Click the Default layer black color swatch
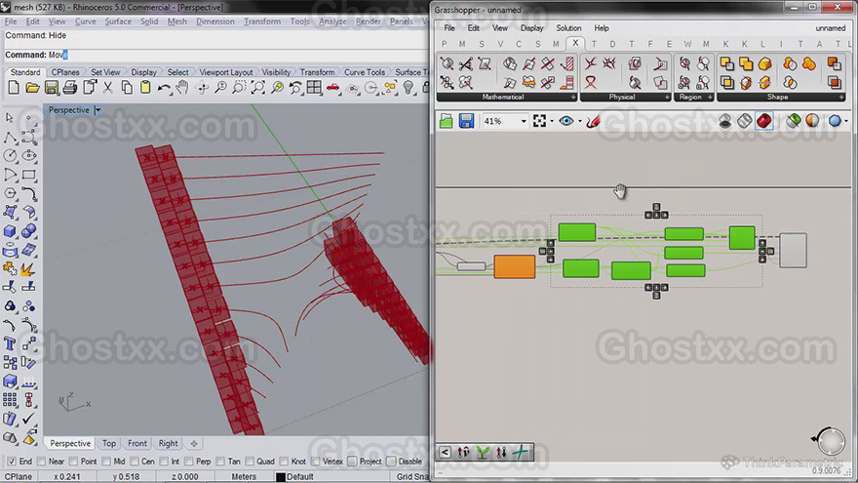858x483 pixels. (281, 477)
